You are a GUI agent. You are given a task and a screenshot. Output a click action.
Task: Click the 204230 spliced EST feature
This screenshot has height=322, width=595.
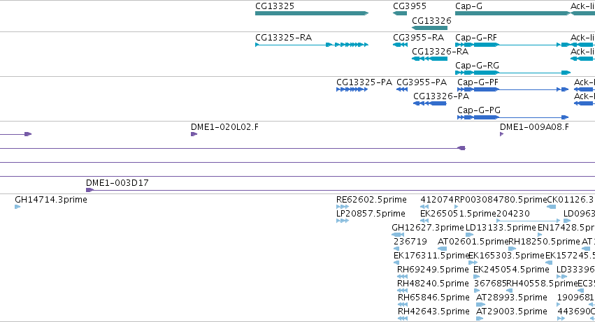click(x=528, y=221)
